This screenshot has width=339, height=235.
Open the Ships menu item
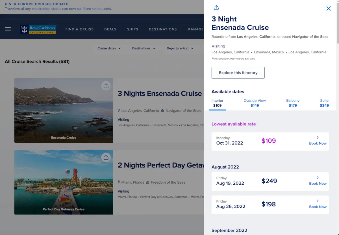132,29
